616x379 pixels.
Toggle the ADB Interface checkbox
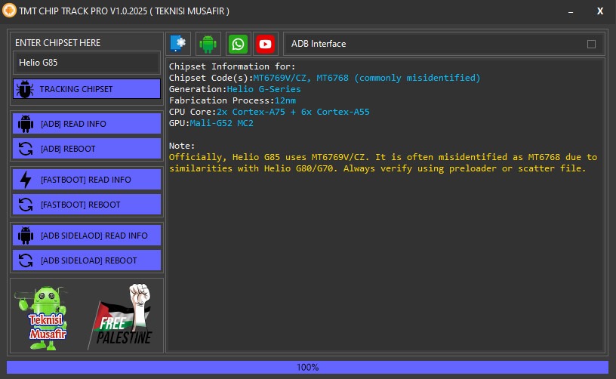coord(591,44)
